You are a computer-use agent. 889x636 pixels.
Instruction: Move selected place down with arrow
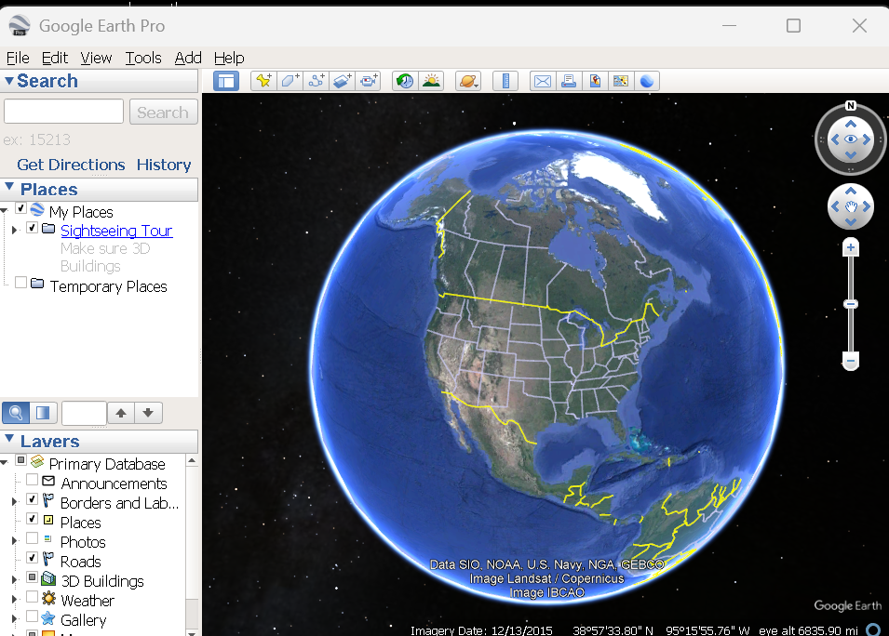coord(148,412)
